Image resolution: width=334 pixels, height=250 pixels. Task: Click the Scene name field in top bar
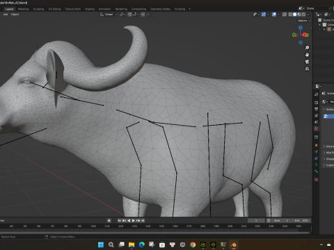click(x=317, y=8)
